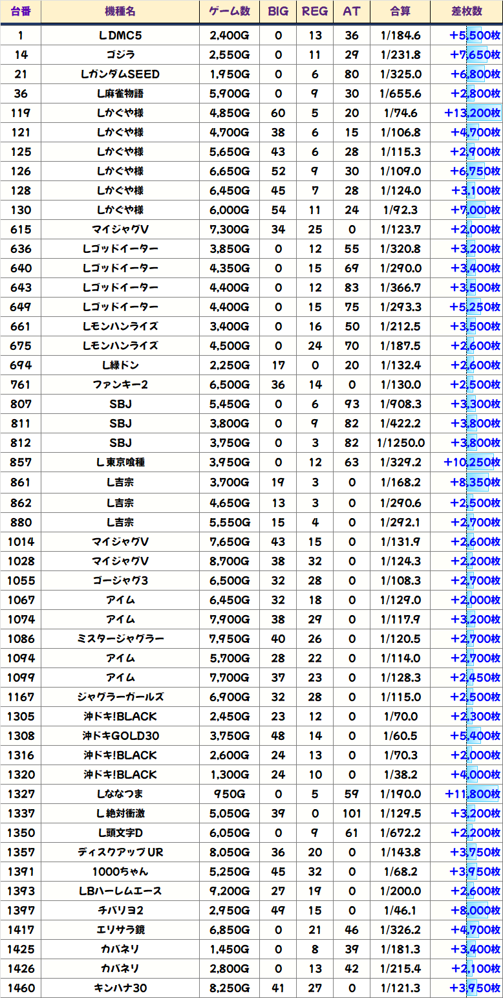Select アイム in row 1067
This screenshot has width=503, height=998.
coord(120,600)
